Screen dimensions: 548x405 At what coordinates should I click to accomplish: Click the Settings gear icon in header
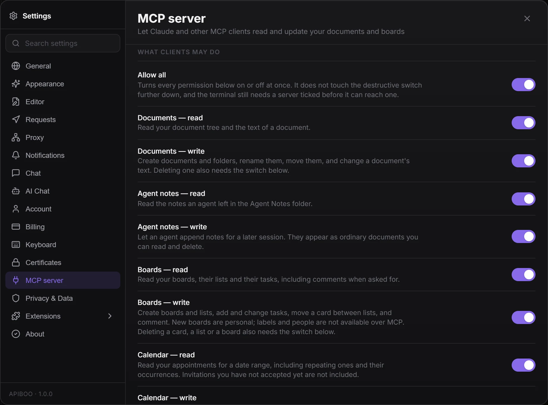[x=13, y=16]
